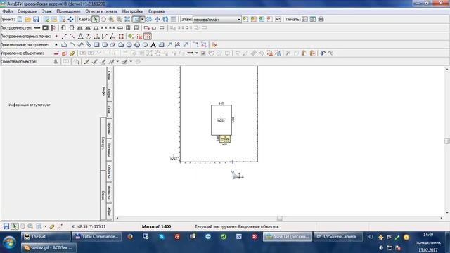Viewport: 450px width, 253px height.
Task: Switch to the Лестницы vertical tab
Action: (109, 150)
